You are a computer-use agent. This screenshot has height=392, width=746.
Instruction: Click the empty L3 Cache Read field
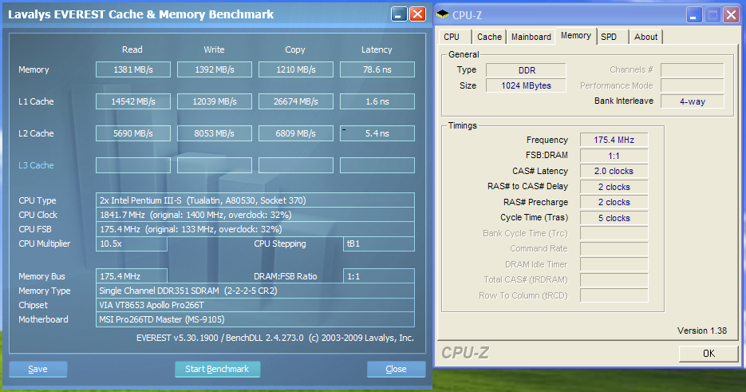point(133,165)
